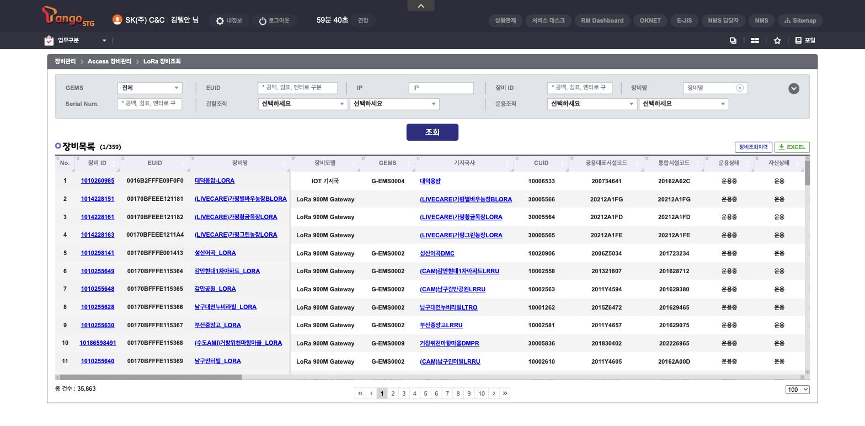Click the 연장 session extend button
Viewport: 865px width, 426px height.
click(x=363, y=20)
